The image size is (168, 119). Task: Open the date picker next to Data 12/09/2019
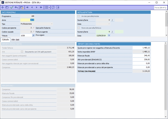(109, 35)
